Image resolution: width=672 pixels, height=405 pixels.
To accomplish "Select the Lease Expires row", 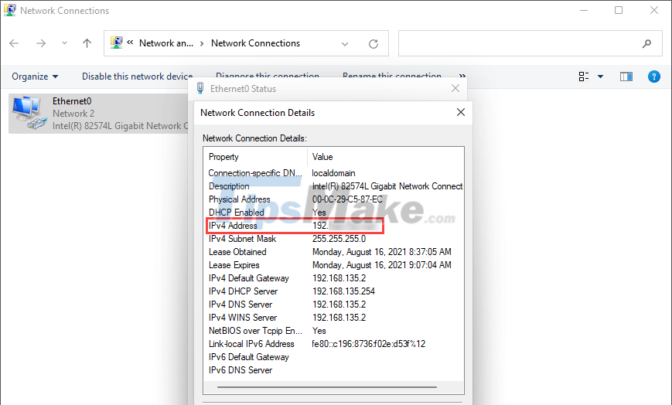I will (333, 265).
